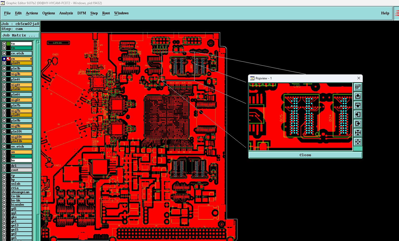Screen dimensions: 399x241
Task: Enable display checkbox for layer 'pln2t'
Action: click(4, 63)
